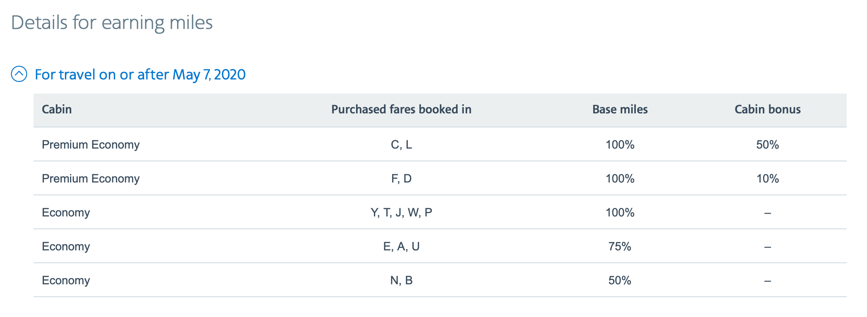Click the 100% base miles for Premium Economy C, L

pos(620,144)
